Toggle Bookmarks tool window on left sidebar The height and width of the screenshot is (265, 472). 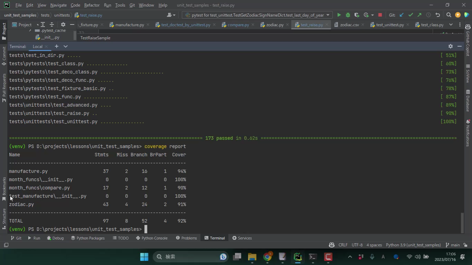[4, 188]
